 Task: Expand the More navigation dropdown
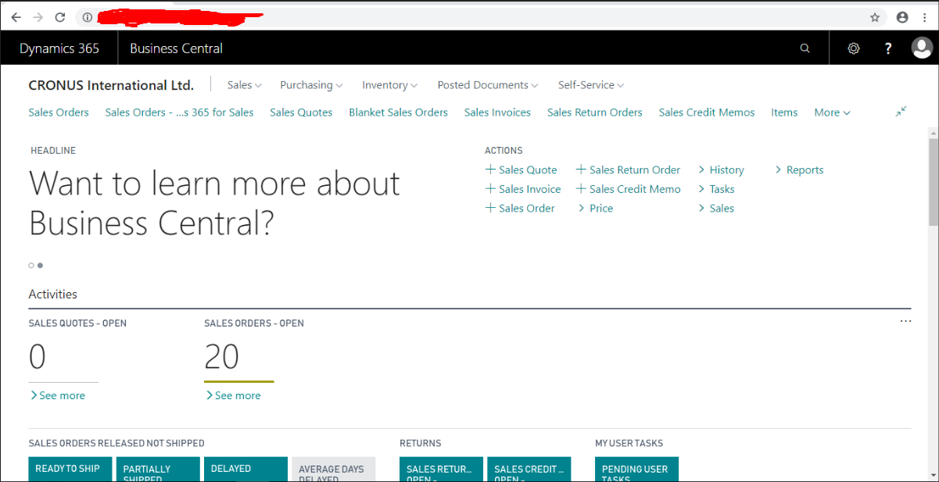832,112
